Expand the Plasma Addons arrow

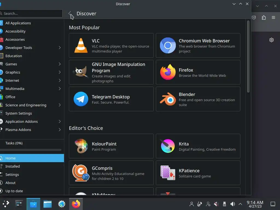[x=60, y=130]
